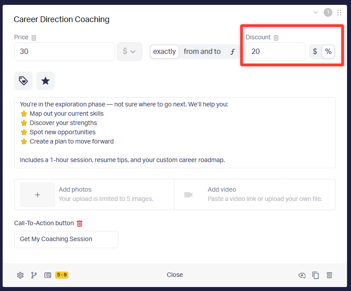Duplicate this block with copy icon

point(316,275)
